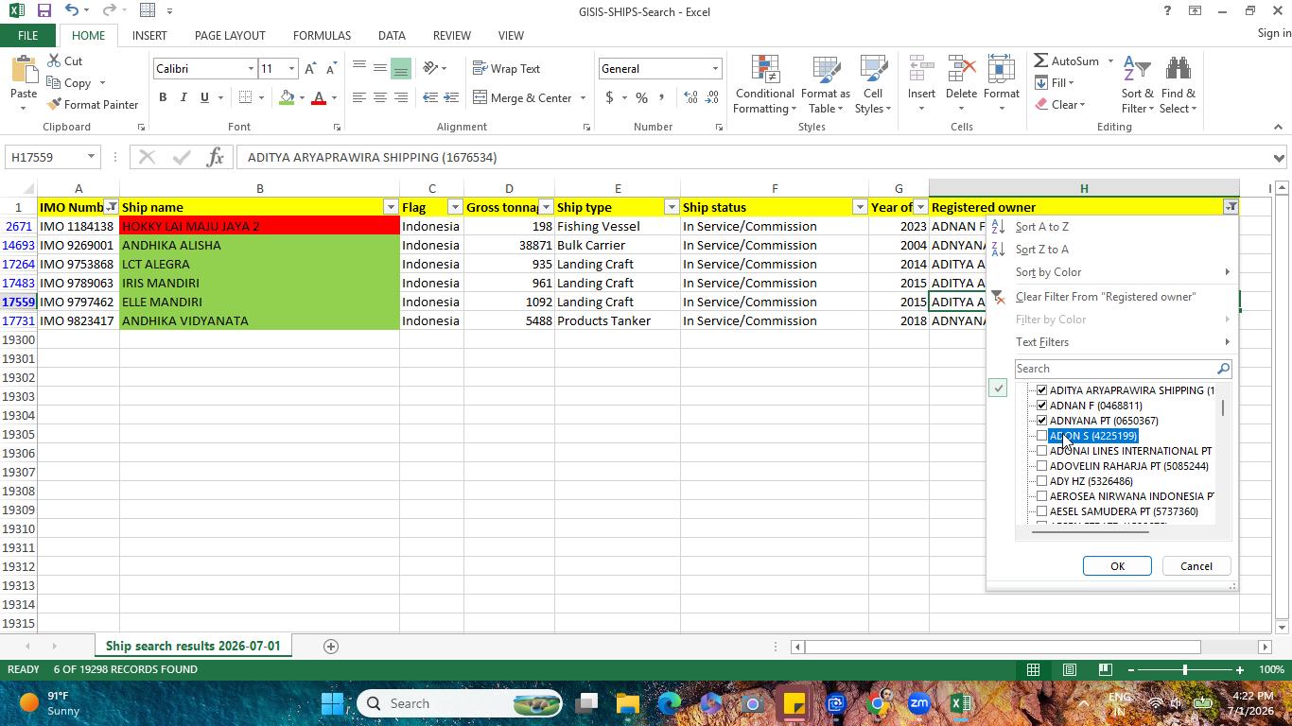Screen dimensions: 1292x726
Task: Toggle Bold formatting
Action: tap(163, 97)
